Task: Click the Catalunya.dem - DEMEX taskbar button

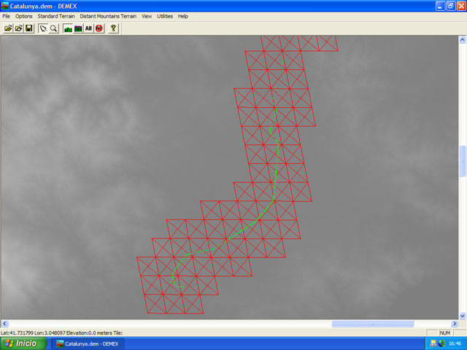Action: pos(88,343)
